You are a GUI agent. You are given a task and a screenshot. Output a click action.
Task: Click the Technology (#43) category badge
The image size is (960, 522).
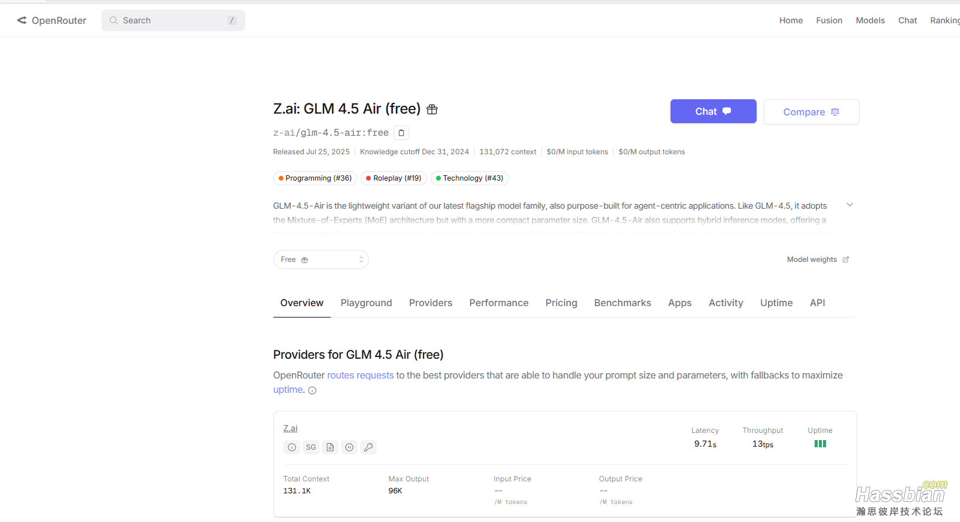coord(470,178)
